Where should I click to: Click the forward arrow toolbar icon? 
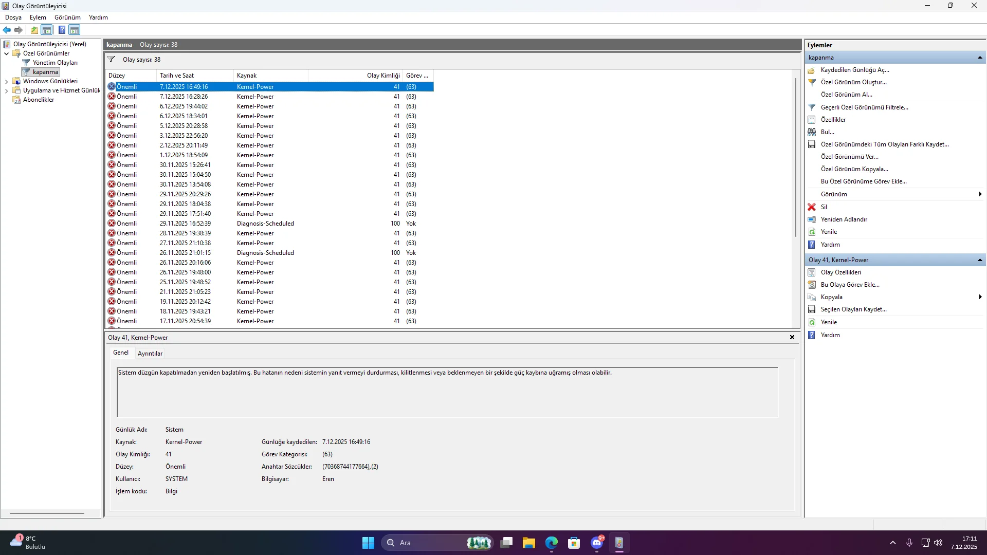(x=19, y=30)
